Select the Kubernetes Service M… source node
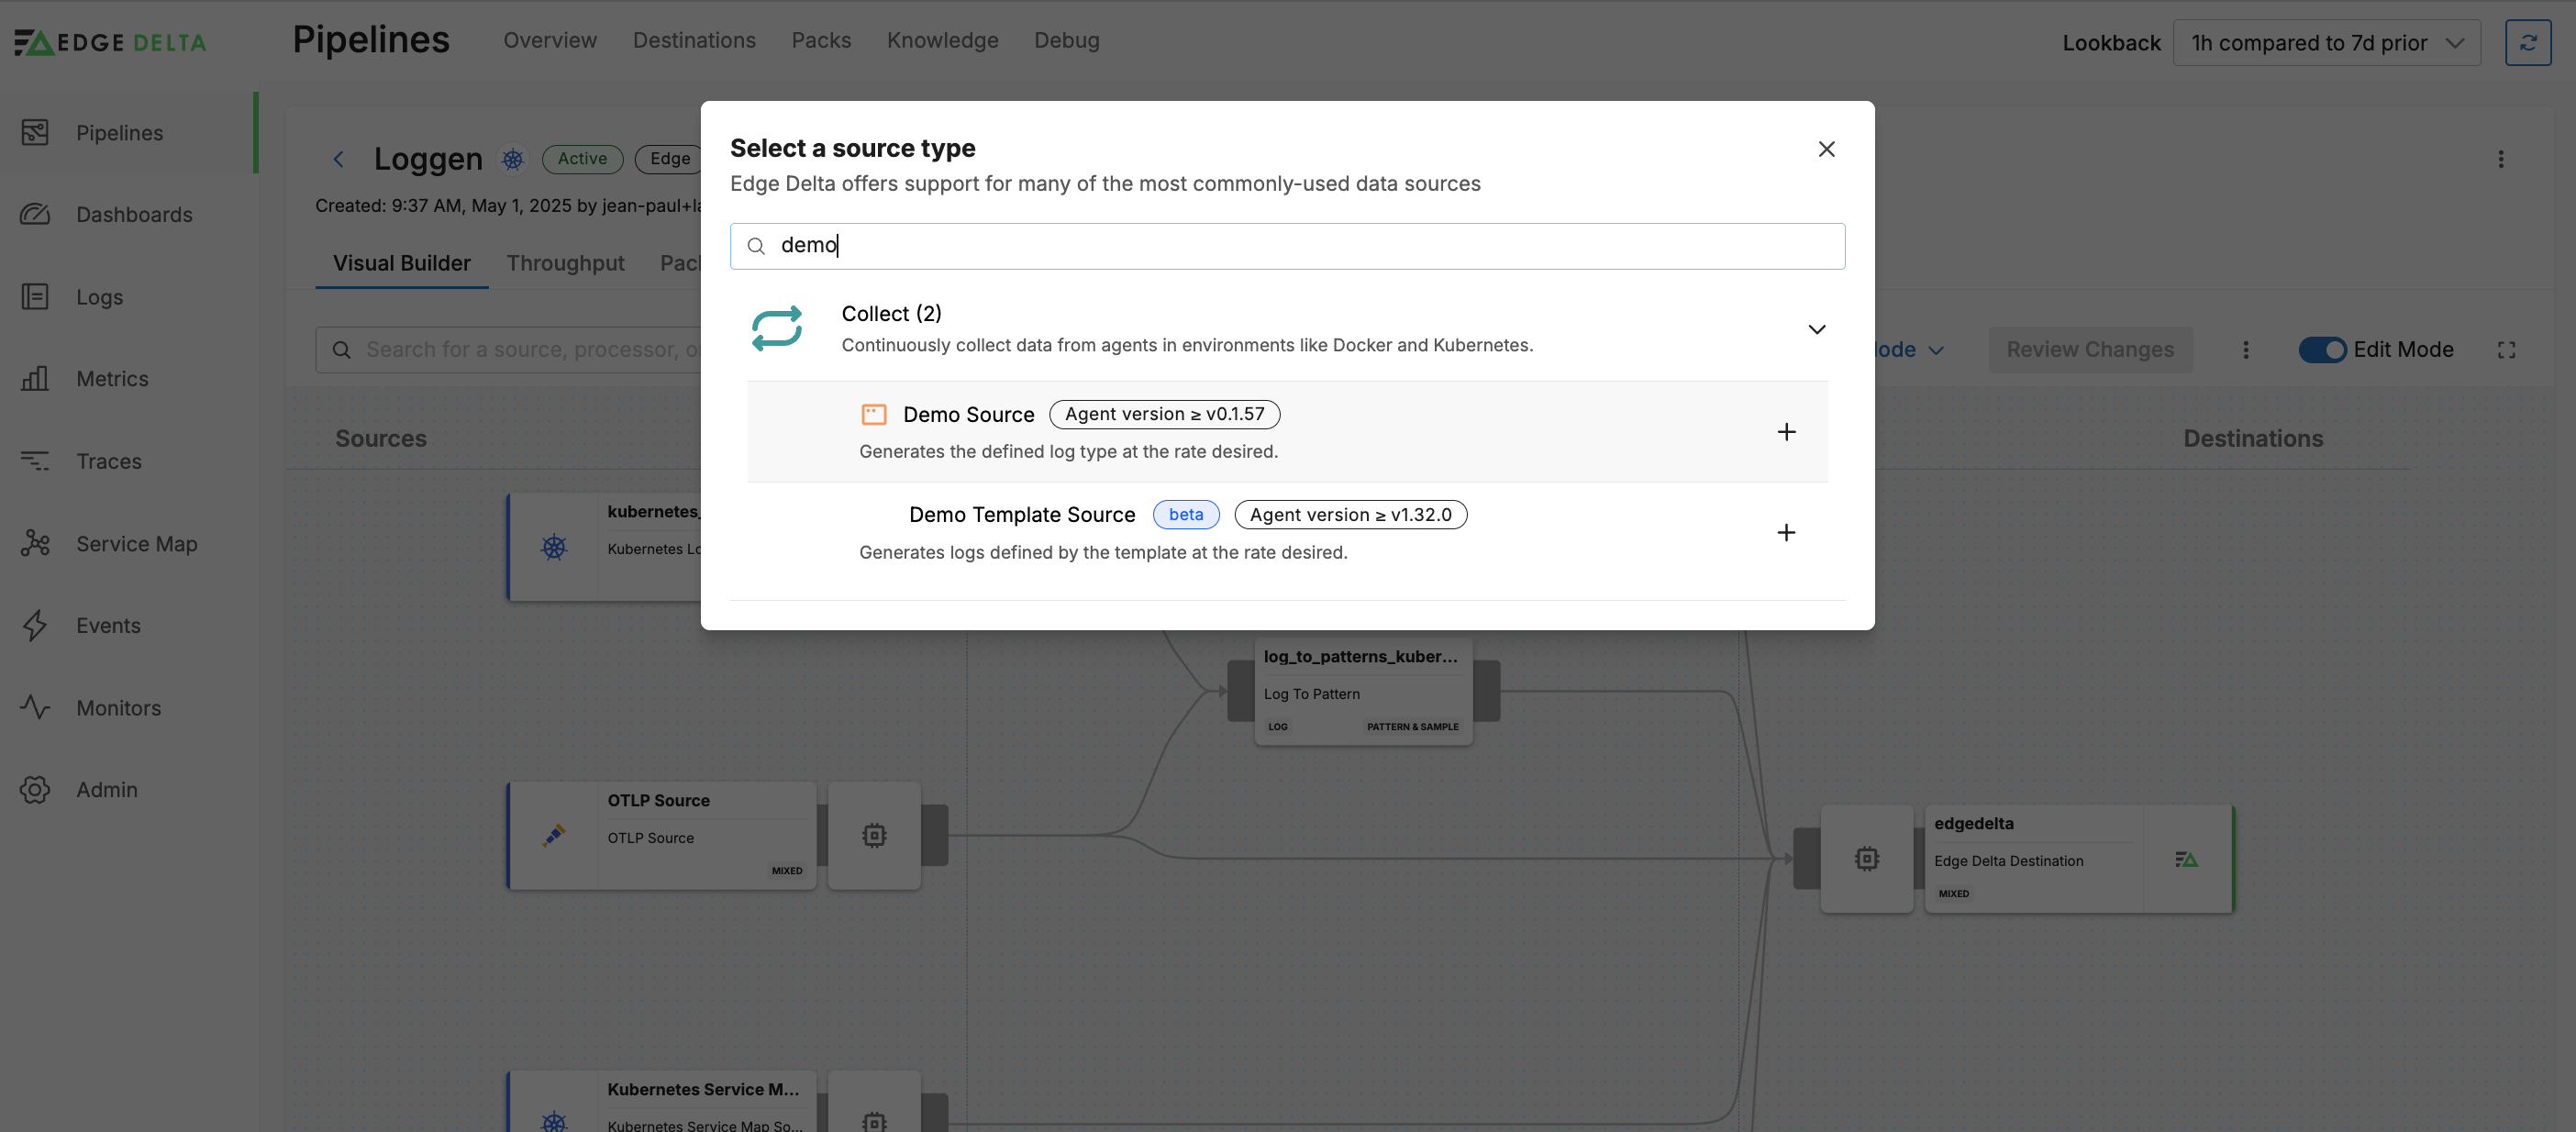The width and height of the screenshot is (2576, 1132). coord(661,1102)
